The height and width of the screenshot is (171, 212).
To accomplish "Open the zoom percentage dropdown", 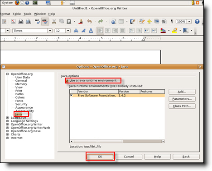I will [x=189, y=22].
